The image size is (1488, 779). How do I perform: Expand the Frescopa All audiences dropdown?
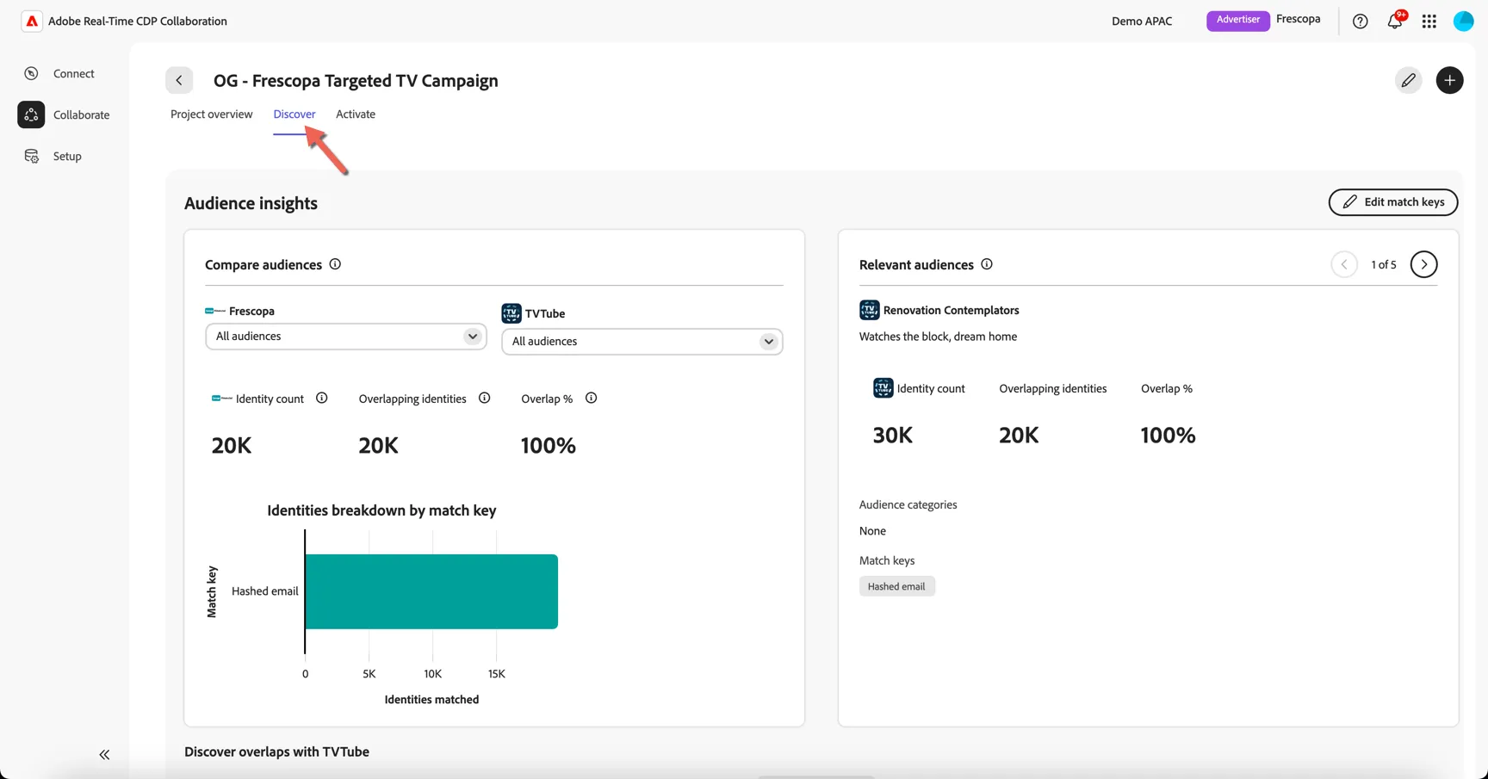(x=346, y=337)
